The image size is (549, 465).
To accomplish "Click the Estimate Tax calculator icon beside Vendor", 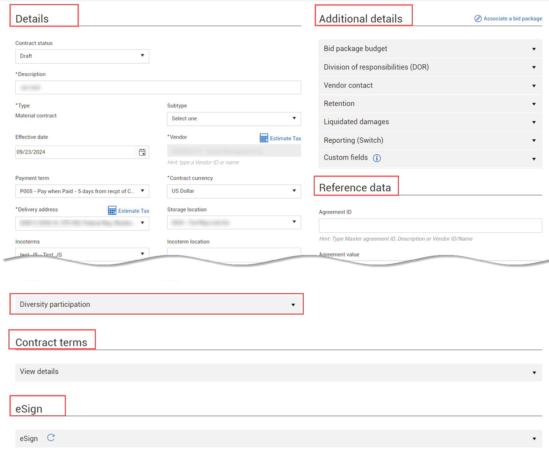I will pyautogui.click(x=264, y=138).
